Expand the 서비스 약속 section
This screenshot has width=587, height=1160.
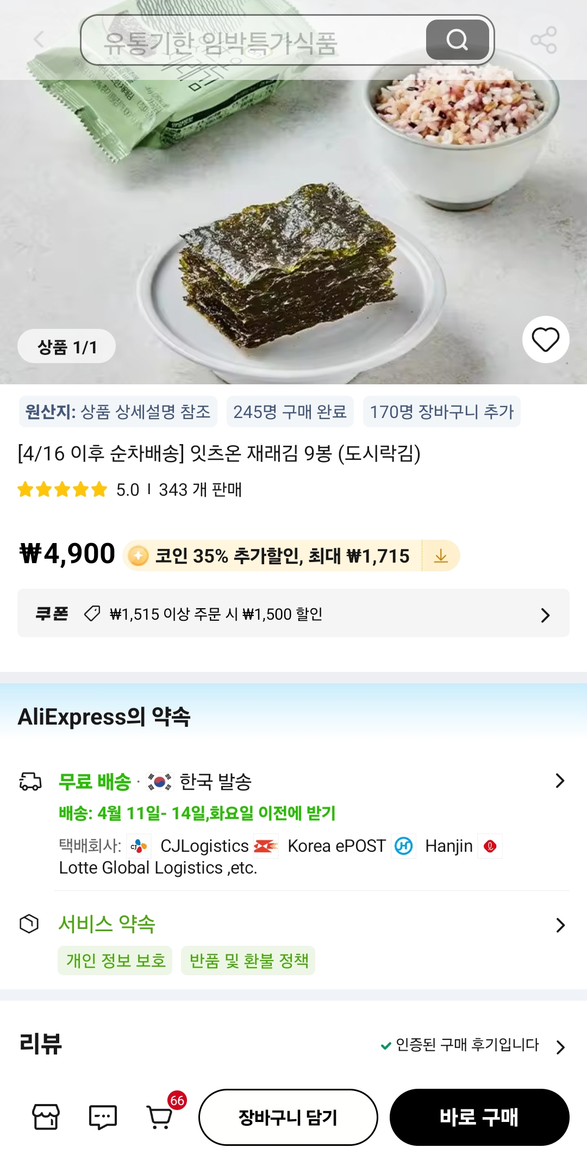point(560,925)
